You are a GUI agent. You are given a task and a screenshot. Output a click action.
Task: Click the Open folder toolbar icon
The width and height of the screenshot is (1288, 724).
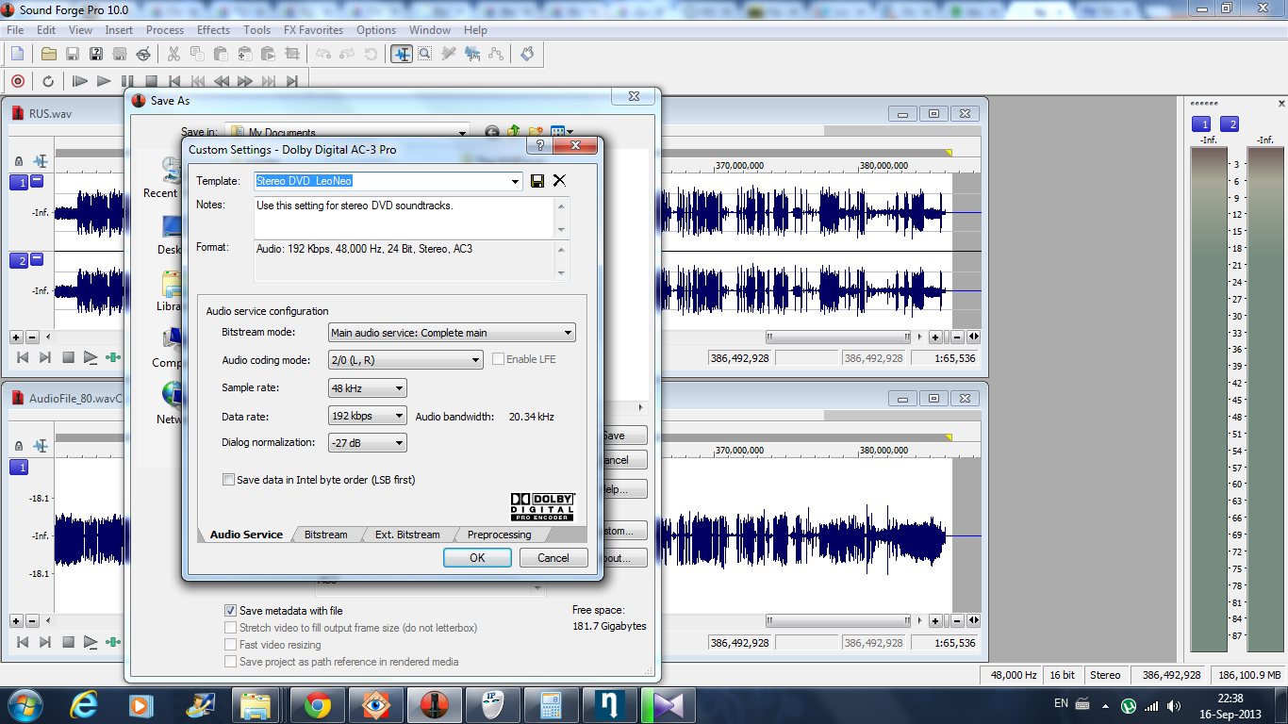pos(49,54)
